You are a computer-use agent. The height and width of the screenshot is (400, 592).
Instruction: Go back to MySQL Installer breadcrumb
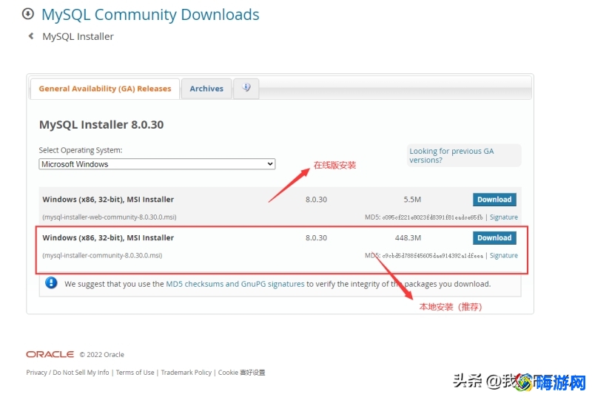(x=78, y=37)
